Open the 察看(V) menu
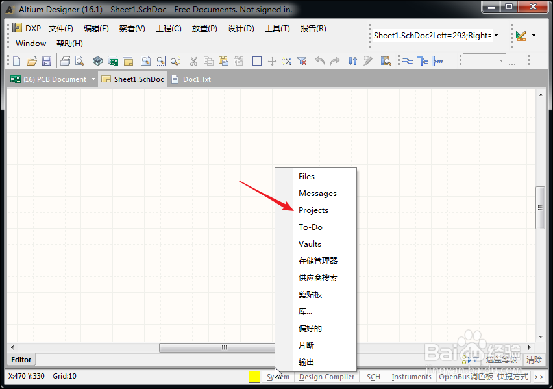 click(x=132, y=28)
